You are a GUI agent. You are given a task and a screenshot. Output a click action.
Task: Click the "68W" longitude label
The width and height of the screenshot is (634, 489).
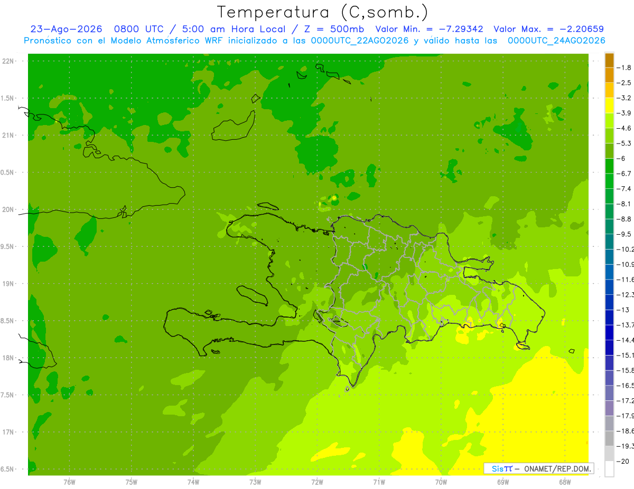coord(564,482)
